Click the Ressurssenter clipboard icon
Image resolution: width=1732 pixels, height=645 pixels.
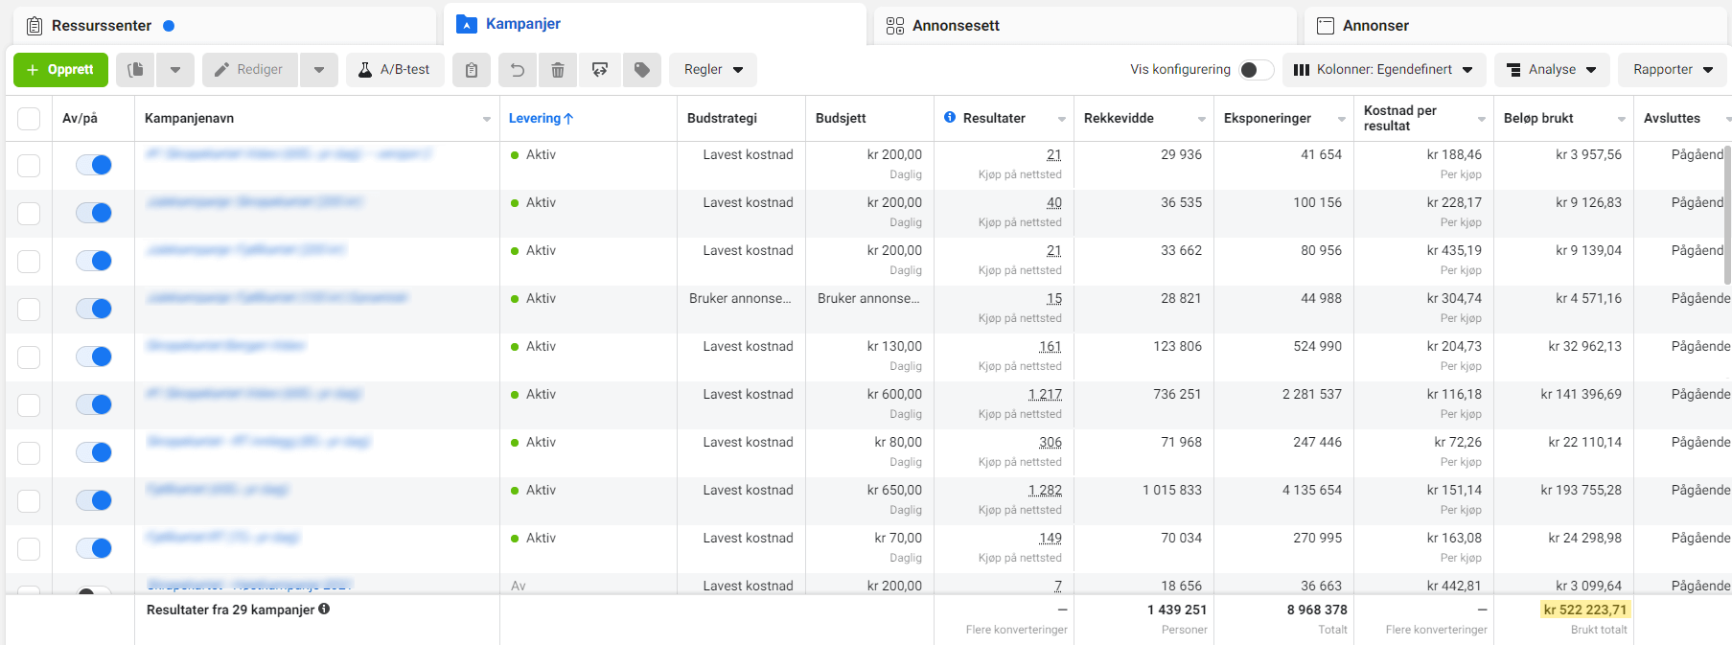pos(35,26)
